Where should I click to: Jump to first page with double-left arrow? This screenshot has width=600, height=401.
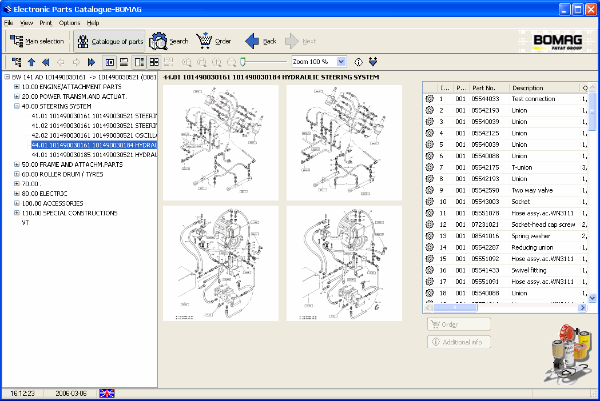46,62
